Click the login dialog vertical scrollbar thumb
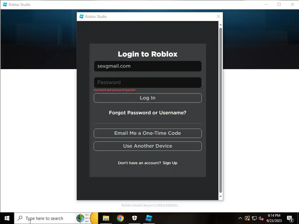This screenshot has height=224, width=299. 220,110
